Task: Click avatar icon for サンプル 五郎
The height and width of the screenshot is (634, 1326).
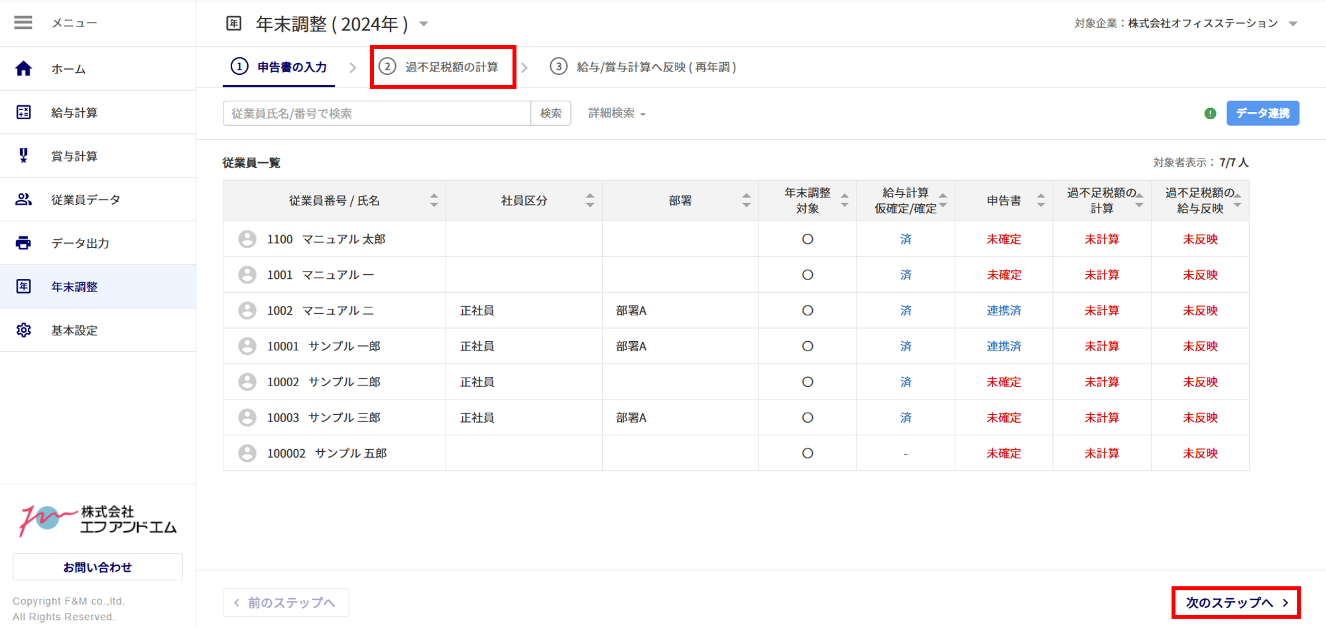Action: [247, 453]
